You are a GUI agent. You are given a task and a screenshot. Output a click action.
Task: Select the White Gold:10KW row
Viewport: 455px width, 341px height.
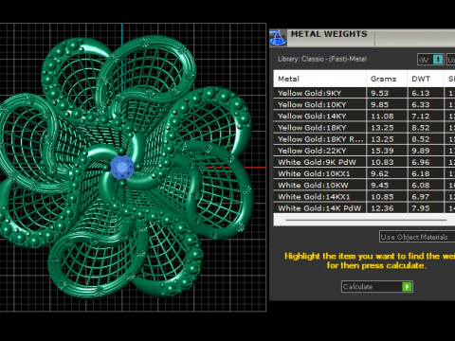pyautogui.click(x=364, y=186)
